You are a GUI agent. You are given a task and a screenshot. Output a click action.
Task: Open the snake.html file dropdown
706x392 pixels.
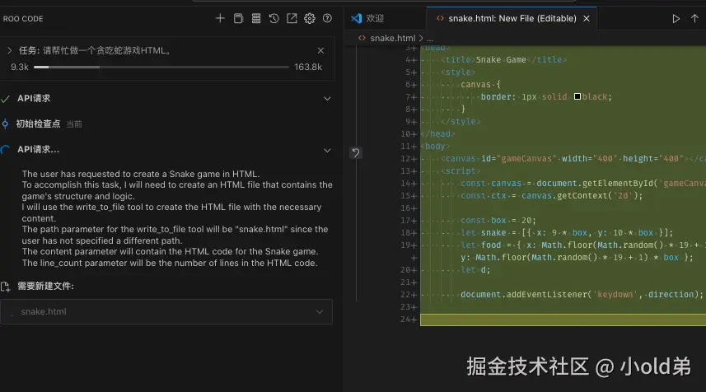(320, 312)
